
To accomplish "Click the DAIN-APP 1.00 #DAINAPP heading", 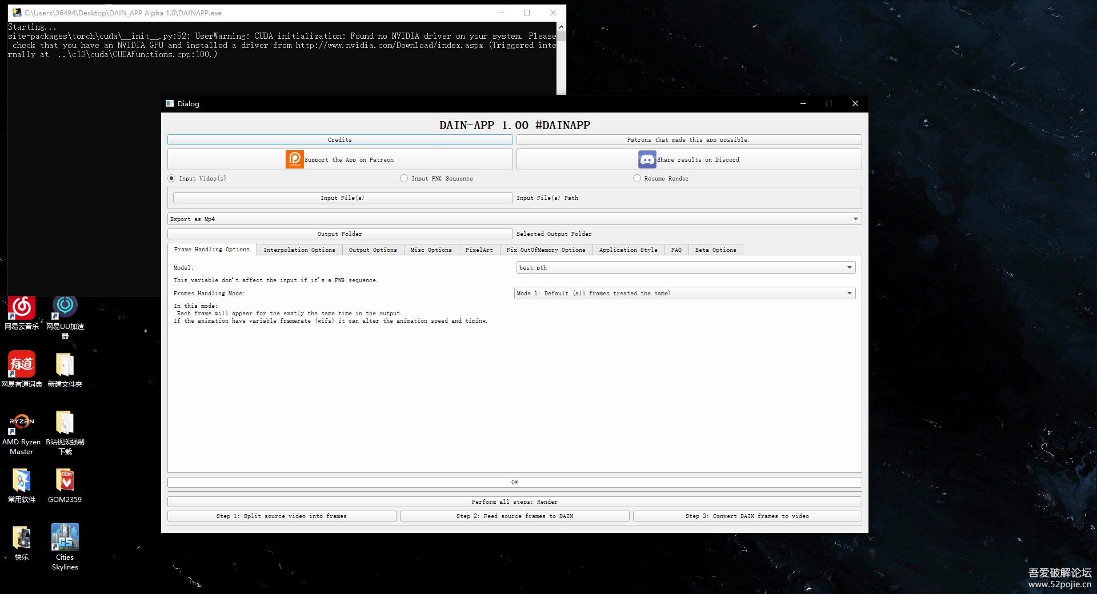I will coord(514,125).
